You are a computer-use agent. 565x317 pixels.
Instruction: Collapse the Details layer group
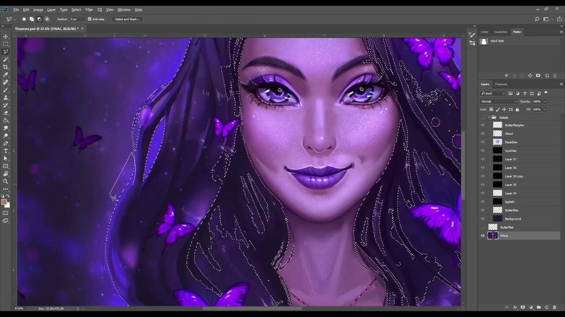pos(489,117)
